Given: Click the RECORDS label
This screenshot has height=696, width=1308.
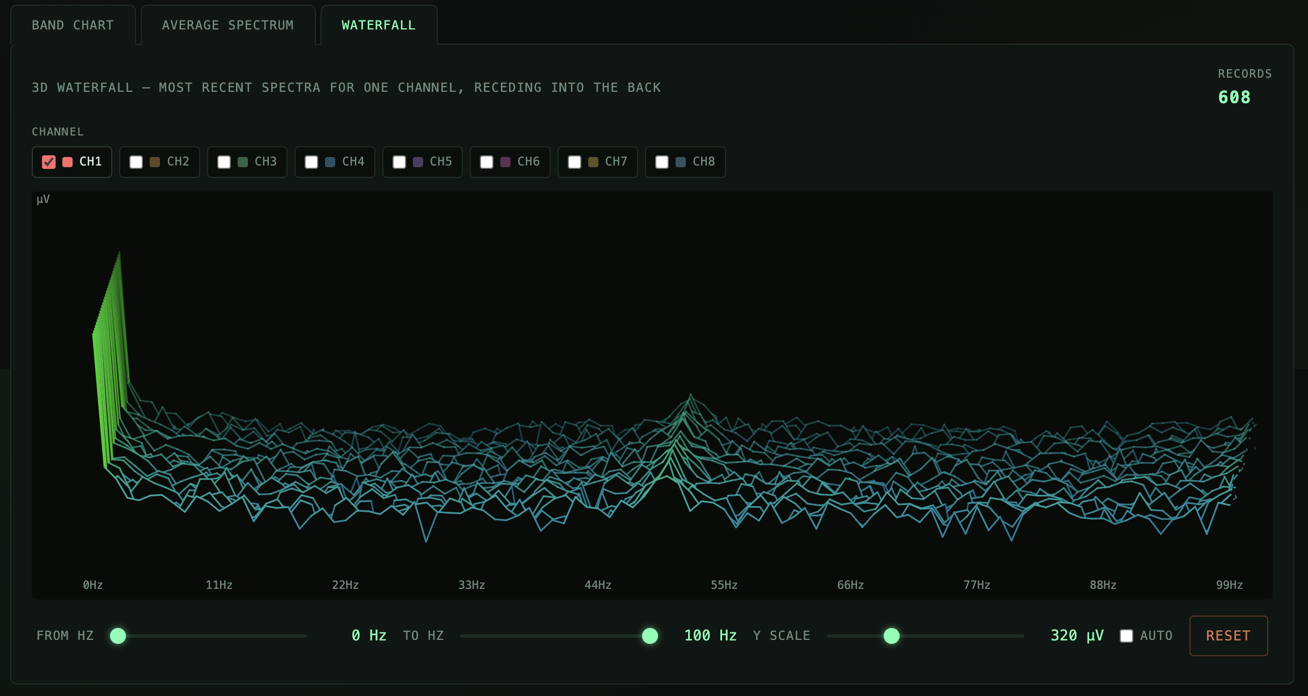Looking at the screenshot, I should (x=1245, y=74).
